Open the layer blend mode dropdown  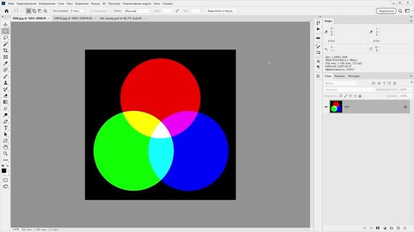tap(349, 90)
